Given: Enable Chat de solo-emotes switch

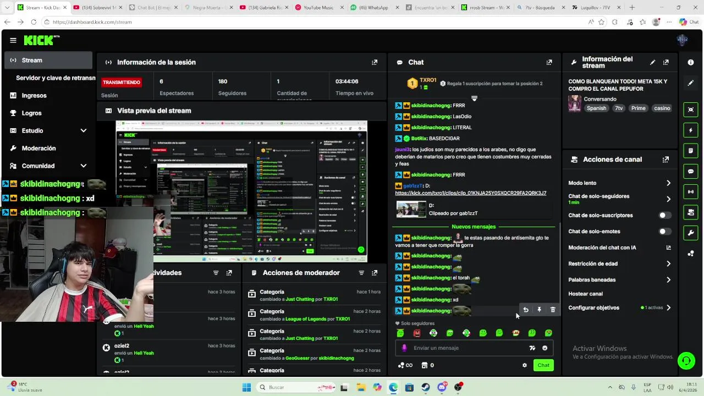Looking at the screenshot, I should [665, 232].
